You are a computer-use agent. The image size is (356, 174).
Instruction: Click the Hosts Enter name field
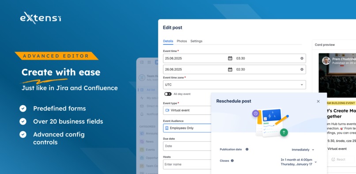point(187,164)
